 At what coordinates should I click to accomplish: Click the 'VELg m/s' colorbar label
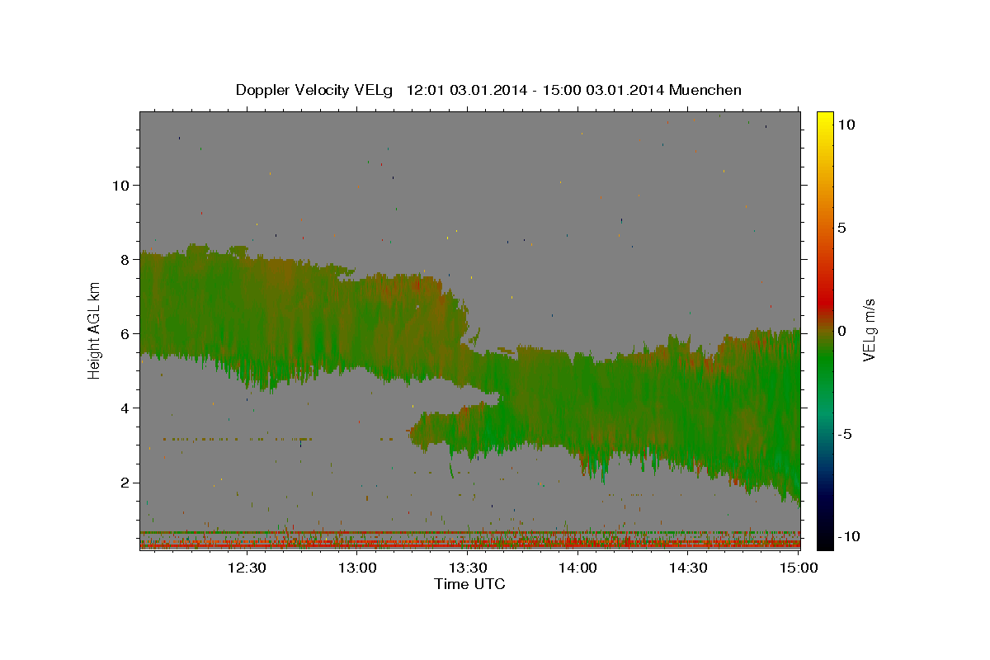tap(870, 331)
